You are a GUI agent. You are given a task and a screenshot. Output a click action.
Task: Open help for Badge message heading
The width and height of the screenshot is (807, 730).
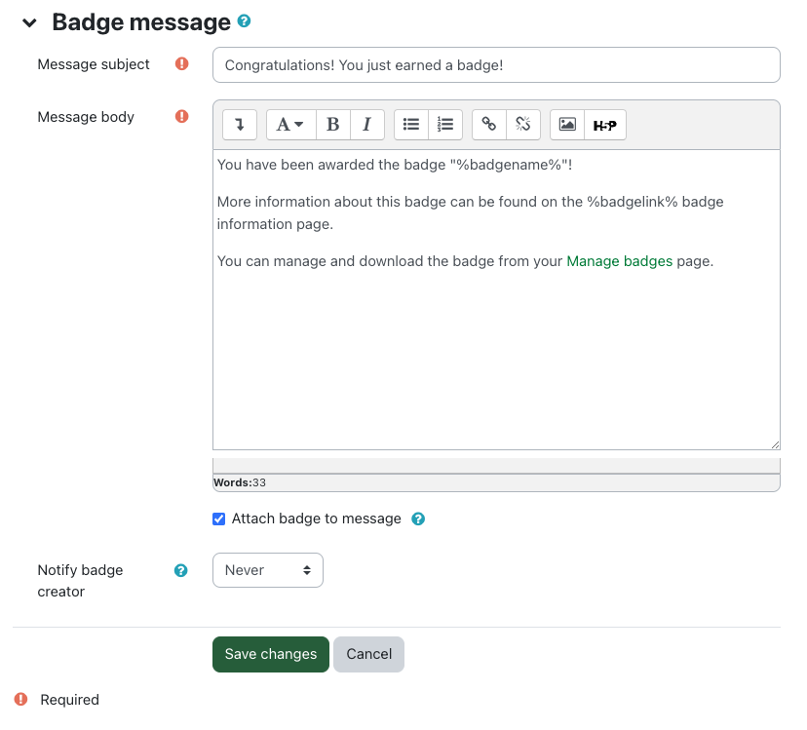coord(244,20)
